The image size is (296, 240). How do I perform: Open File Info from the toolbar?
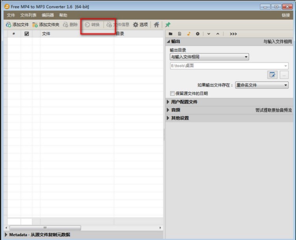[x=118, y=24]
